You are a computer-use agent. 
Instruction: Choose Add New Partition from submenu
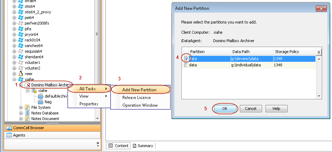(139, 90)
